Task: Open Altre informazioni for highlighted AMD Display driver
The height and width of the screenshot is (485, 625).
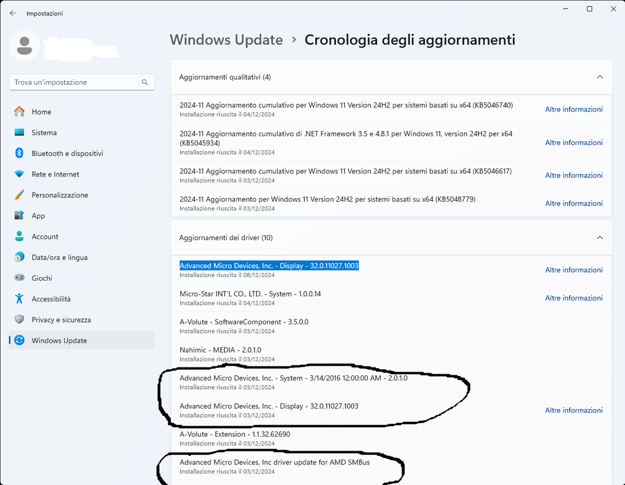Action: 573,270
